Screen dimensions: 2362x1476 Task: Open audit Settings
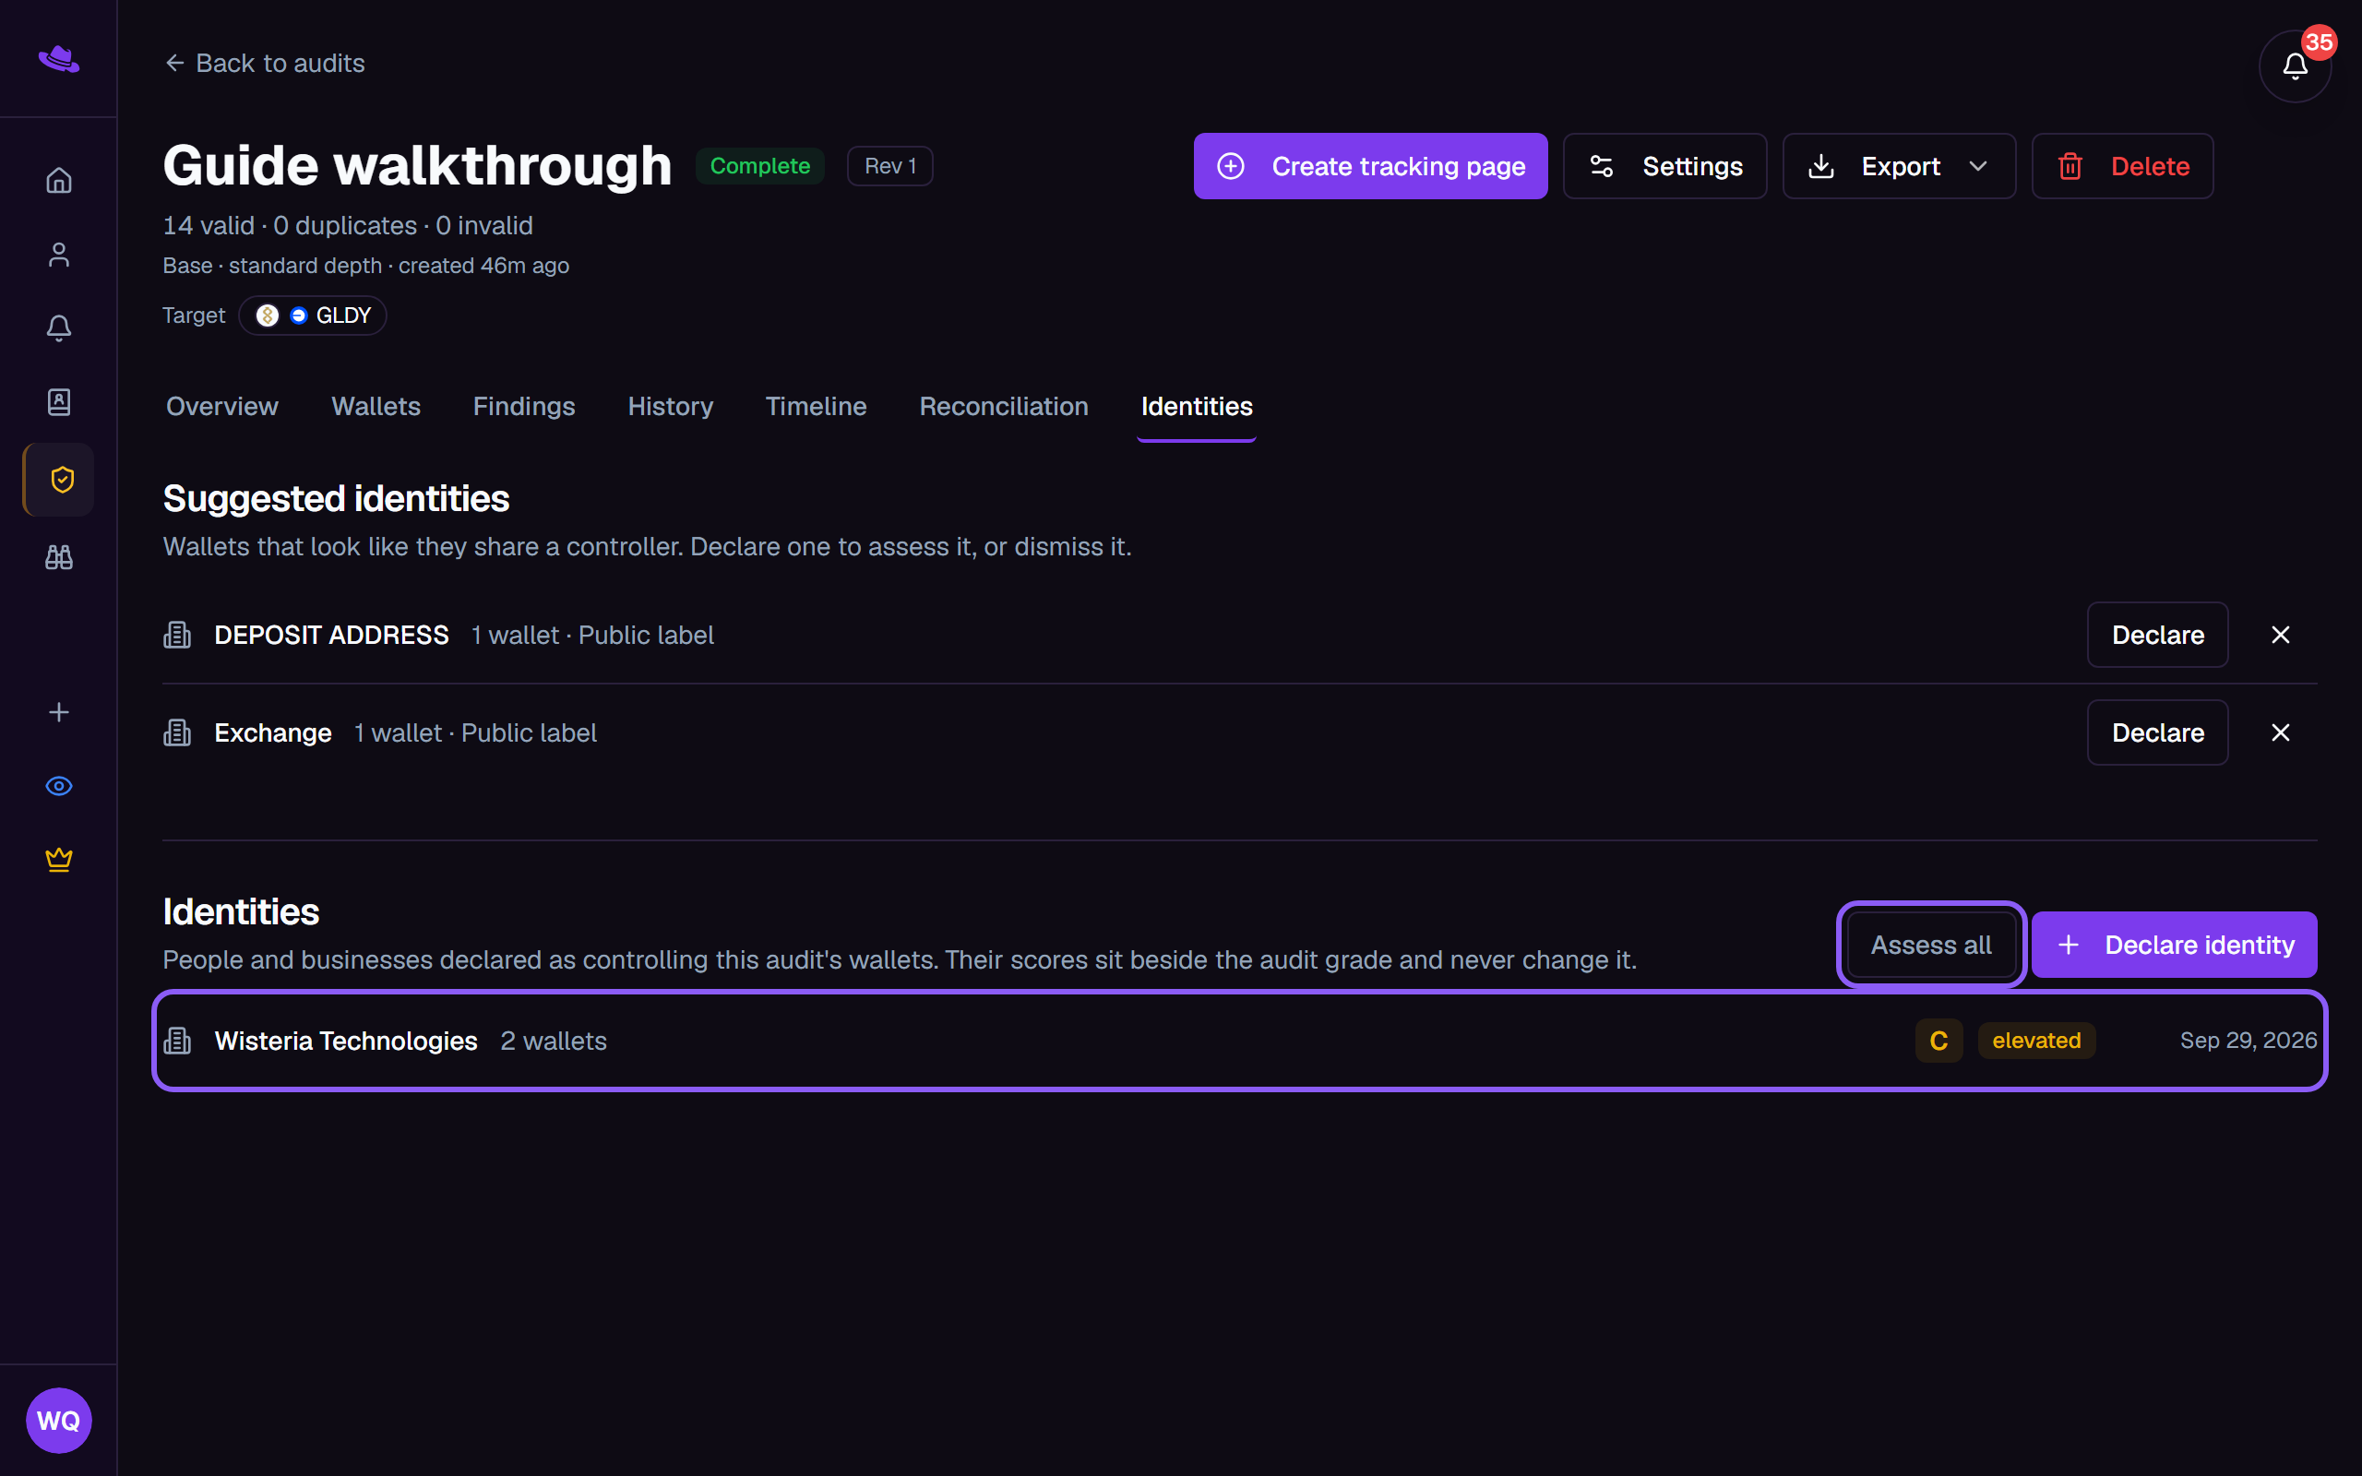1664,166
